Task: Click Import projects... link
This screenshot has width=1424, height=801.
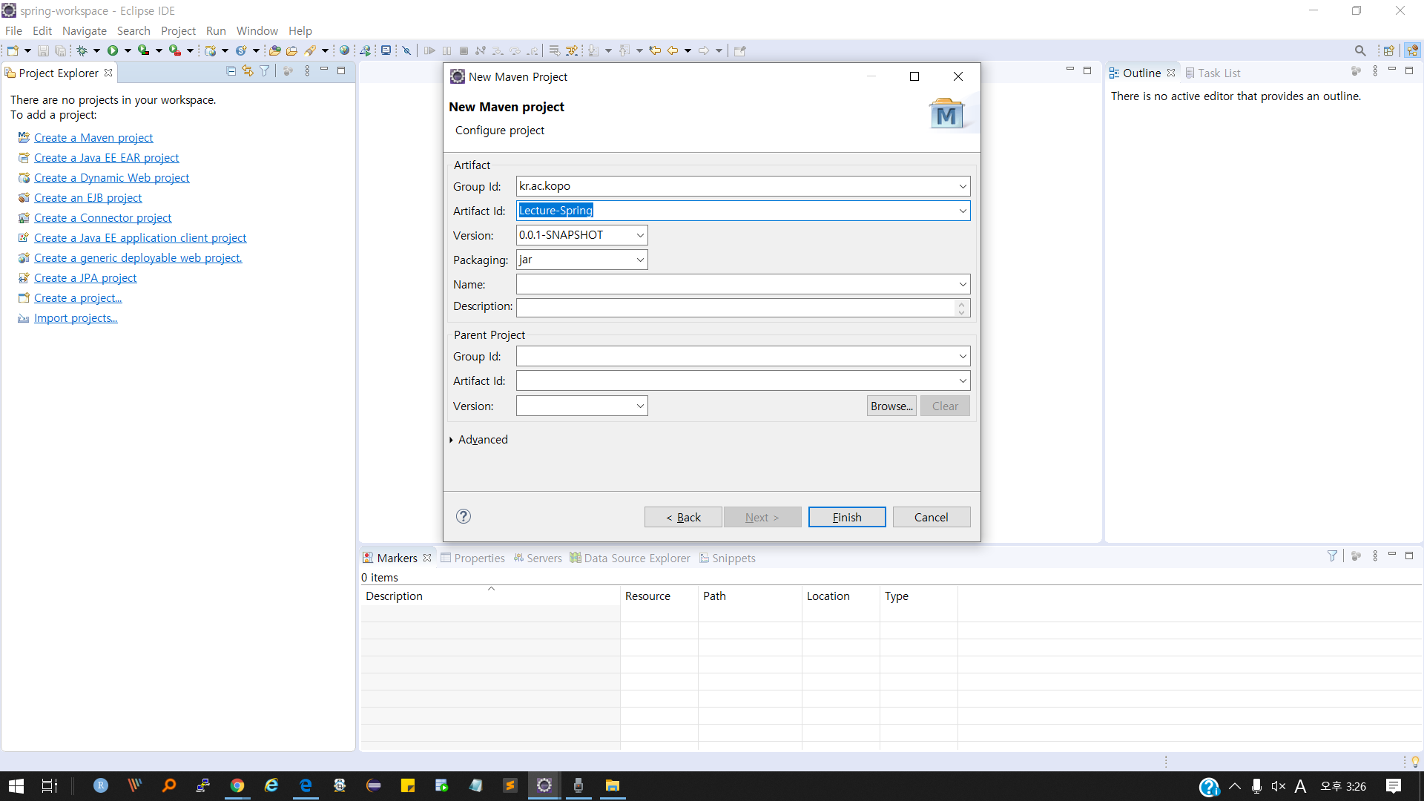Action: 76,317
